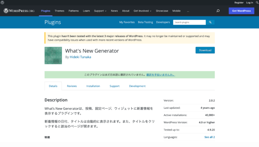
Task: Click the plugin search submit magnifier button
Action: tap(210, 22)
